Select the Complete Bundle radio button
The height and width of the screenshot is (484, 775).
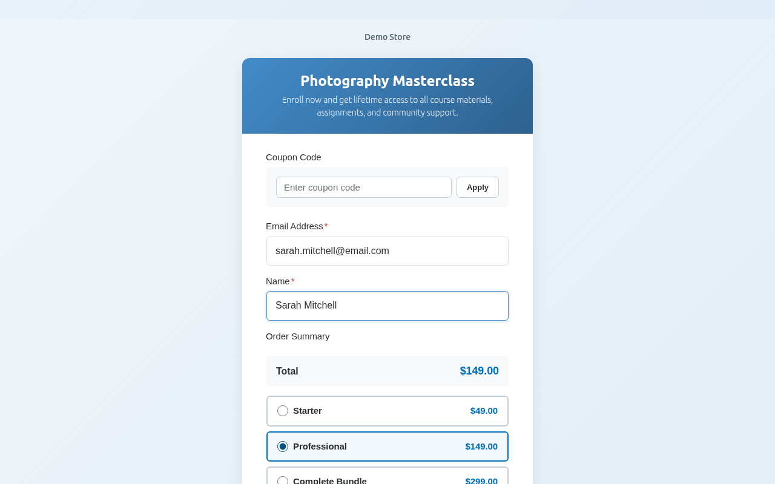[283, 480]
